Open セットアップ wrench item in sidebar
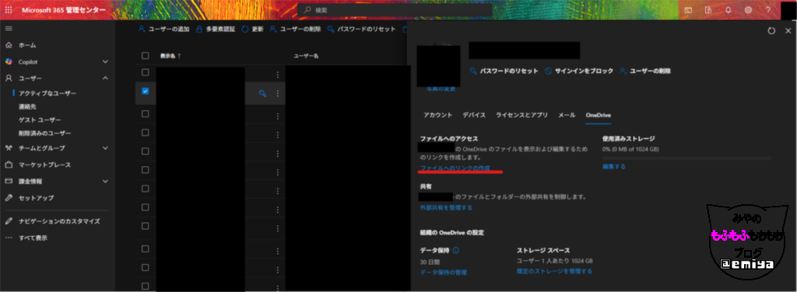The width and height of the screenshot is (797, 292). click(29, 198)
